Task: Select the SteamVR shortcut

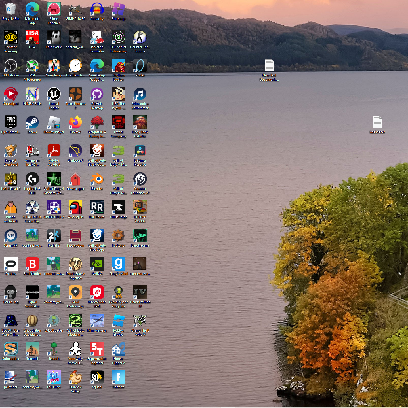Action: 11,236
